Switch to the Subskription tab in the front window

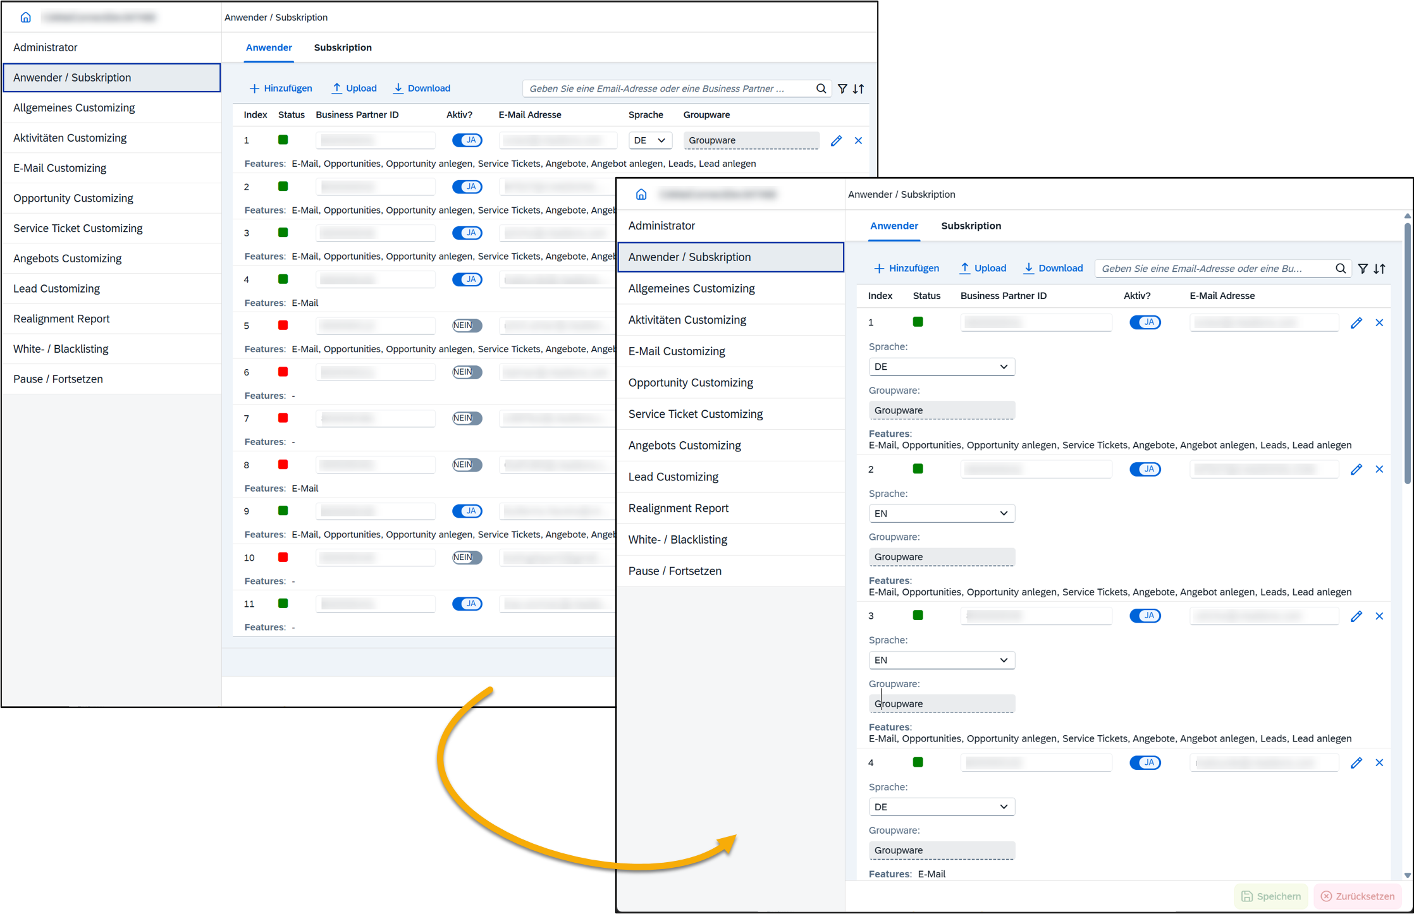coord(971,226)
